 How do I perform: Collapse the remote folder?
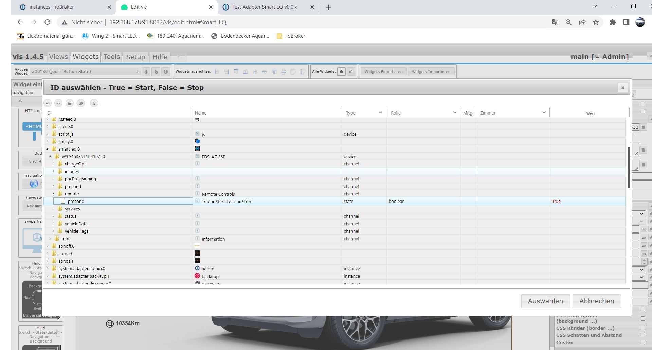tap(53, 194)
